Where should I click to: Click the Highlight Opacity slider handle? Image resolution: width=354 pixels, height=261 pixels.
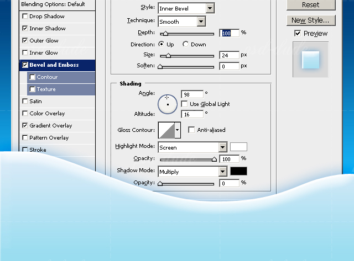[214, 159]
